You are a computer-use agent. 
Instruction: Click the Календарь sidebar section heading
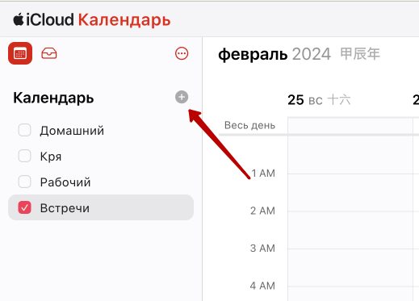pos(53,98)
